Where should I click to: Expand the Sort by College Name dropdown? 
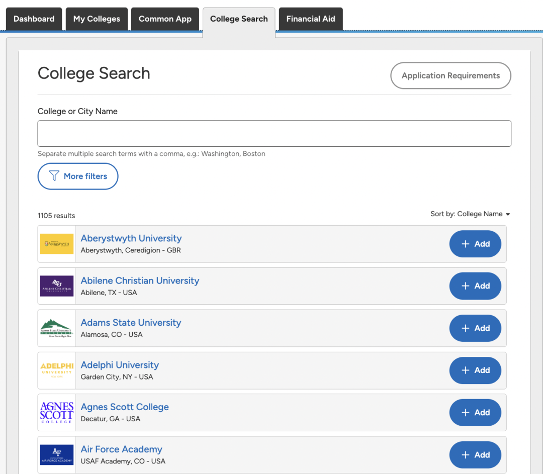click(x=470, y=214)
